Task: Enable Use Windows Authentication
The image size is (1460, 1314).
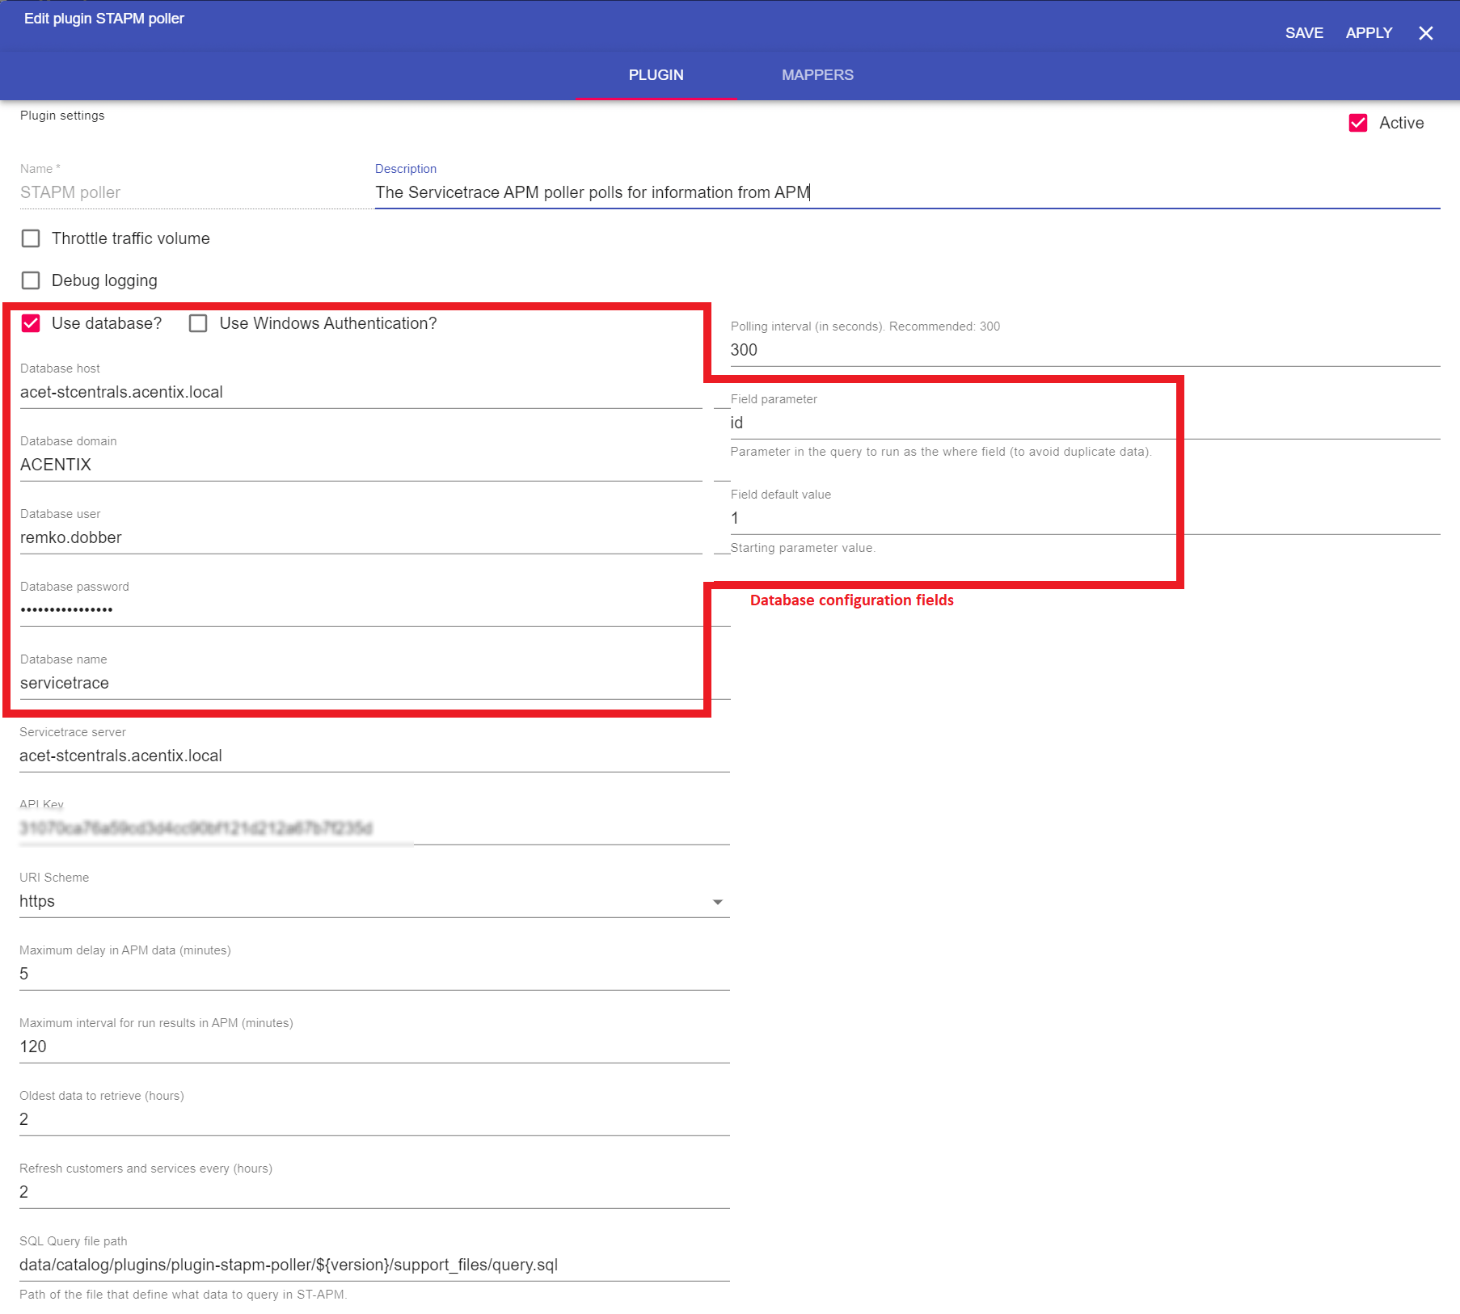Action: click(x=198, y=323)
